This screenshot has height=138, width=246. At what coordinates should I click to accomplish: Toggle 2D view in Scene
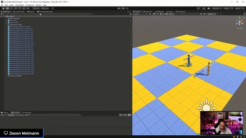click(150, 14)
